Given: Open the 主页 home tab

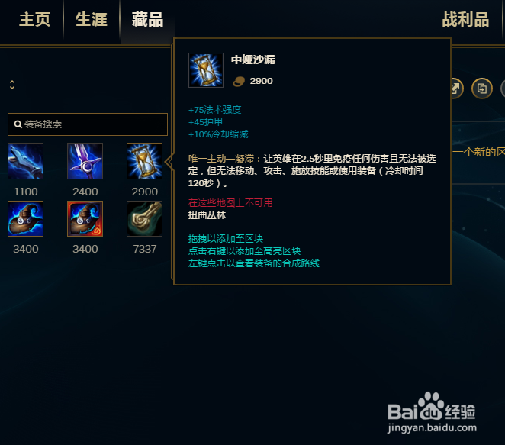Looking at the screenshot, I should (x=34, y=20).
